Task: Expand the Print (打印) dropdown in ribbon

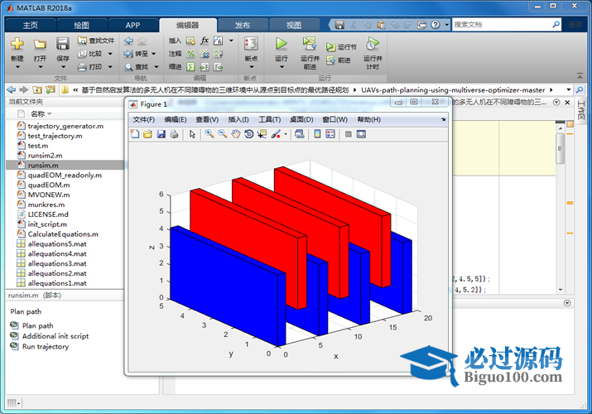Action: click(110, 67)
